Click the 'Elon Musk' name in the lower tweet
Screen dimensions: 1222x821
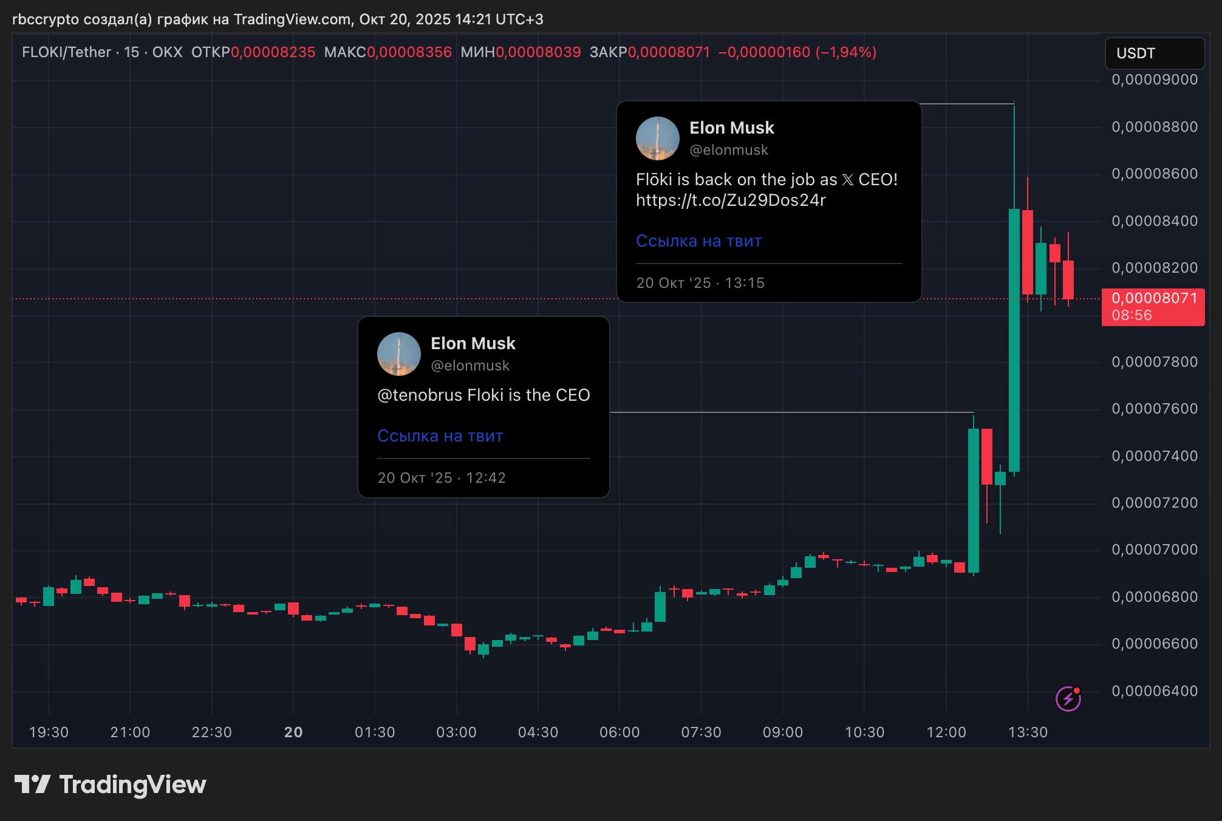473,344
